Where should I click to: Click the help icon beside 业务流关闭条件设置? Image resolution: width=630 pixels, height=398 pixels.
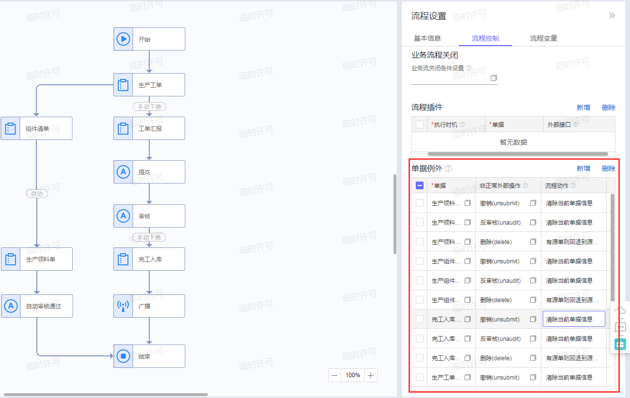469,68
